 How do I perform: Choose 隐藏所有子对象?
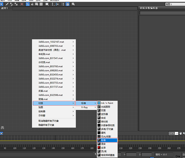click(x=54, y=125)
